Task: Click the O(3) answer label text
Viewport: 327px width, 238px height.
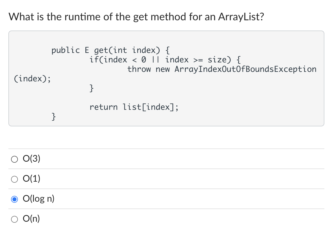Action: point(31,158)
